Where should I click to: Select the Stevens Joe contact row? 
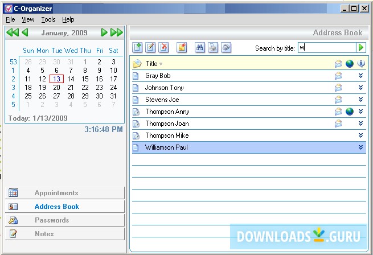tap(249, 100)
